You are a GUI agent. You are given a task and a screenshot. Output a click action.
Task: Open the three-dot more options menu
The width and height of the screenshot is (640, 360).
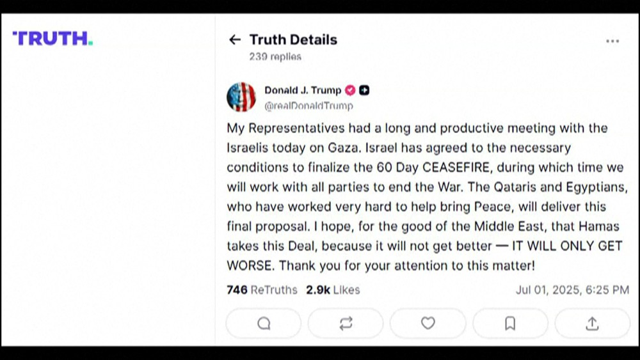point(612,41)
